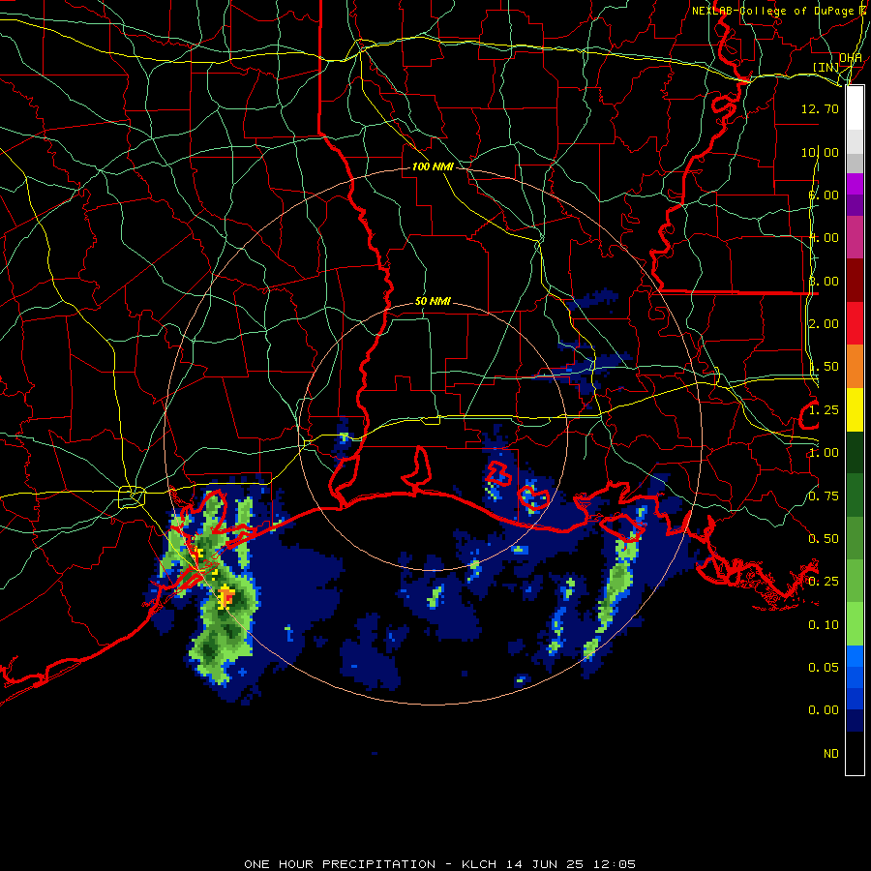Select the 2.00 legend value
This screenshot has width=871, height=871.
[x=824, y=324]
